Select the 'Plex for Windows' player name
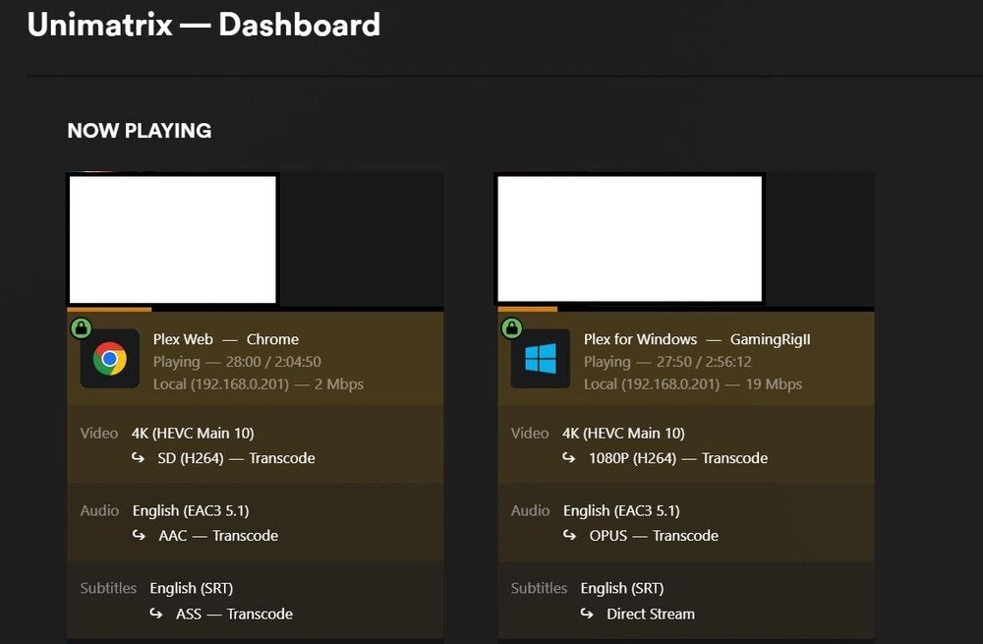 [x=640, y=339]
